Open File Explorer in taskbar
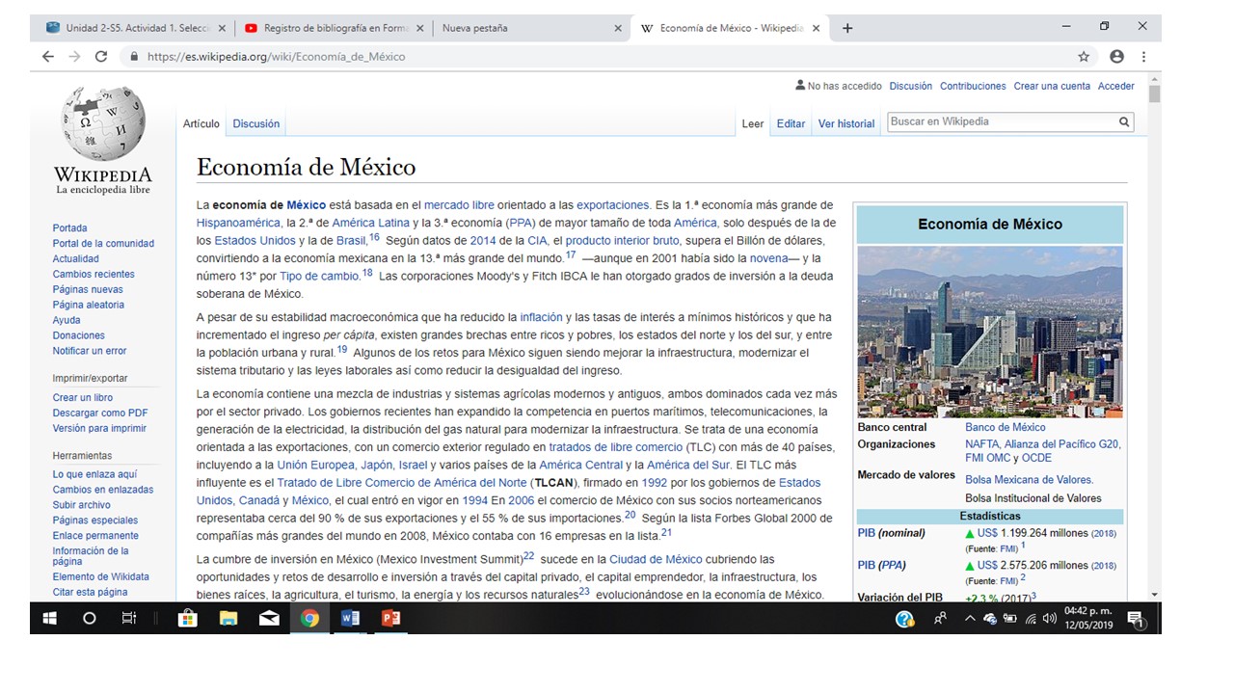The height and width of the screenshot is (694, 1234). [x=228, y=619]
